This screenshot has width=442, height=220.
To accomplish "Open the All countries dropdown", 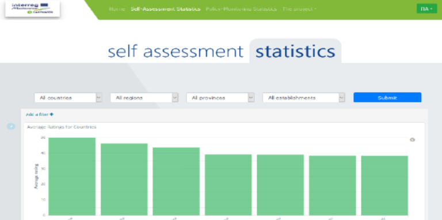I will coord(68,98).
